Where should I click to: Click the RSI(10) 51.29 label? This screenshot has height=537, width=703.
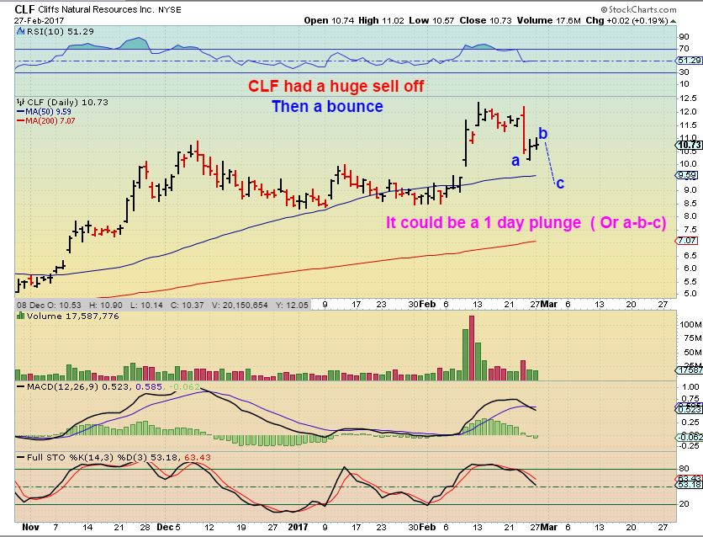[x=60, y=31]
